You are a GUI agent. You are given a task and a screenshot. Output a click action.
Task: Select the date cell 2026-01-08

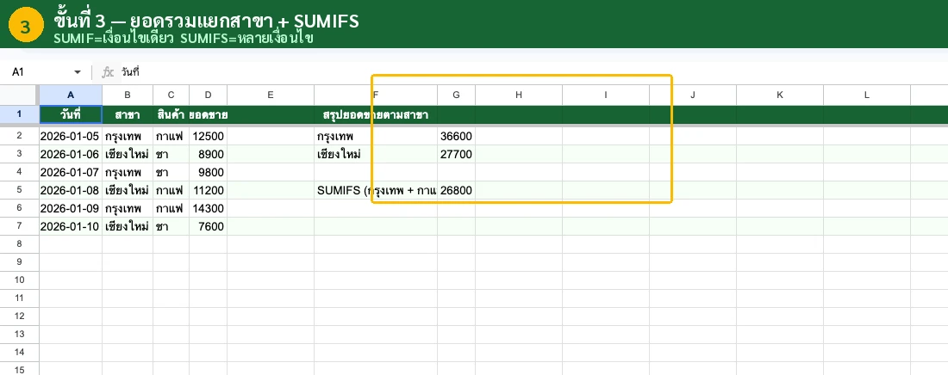tap(71, 190)
